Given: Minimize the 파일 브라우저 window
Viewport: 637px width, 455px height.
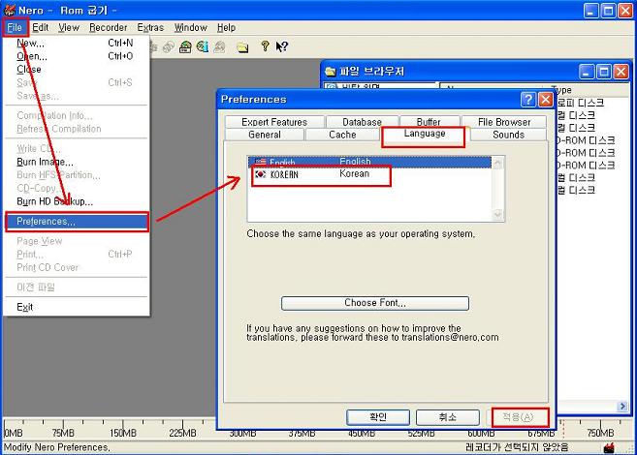Looking at the screenshot, I should click(587, 72).
